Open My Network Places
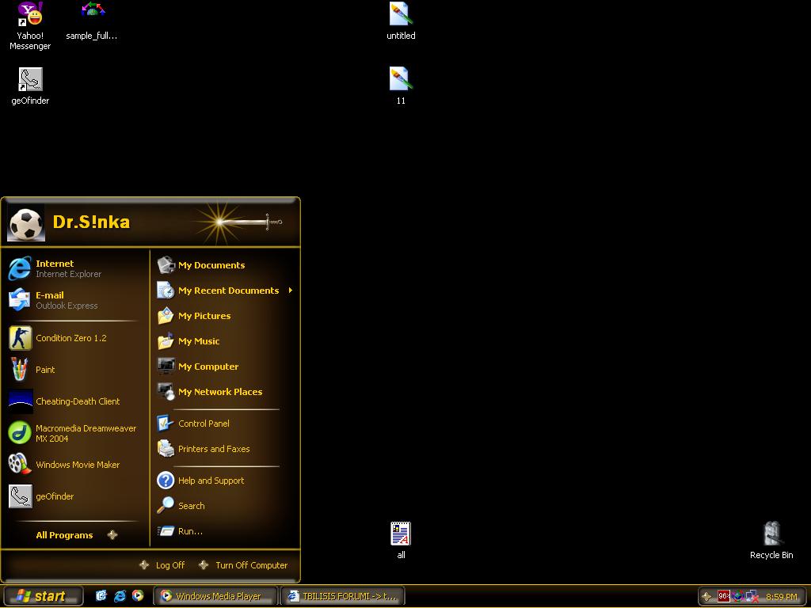Viewport: 811px width, 608px height. tap(226, 392)
